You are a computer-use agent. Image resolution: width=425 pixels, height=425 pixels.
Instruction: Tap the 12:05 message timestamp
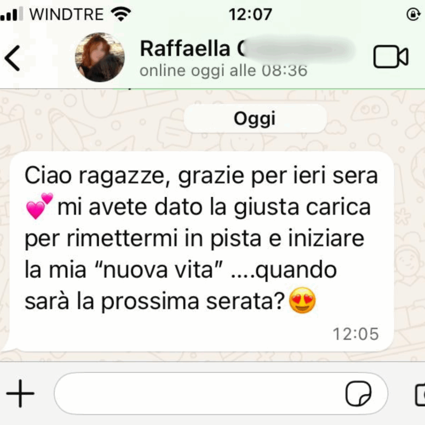(356, 334)
